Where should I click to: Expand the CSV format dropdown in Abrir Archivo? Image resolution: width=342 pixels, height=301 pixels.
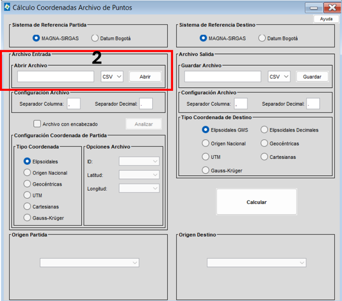112,77
